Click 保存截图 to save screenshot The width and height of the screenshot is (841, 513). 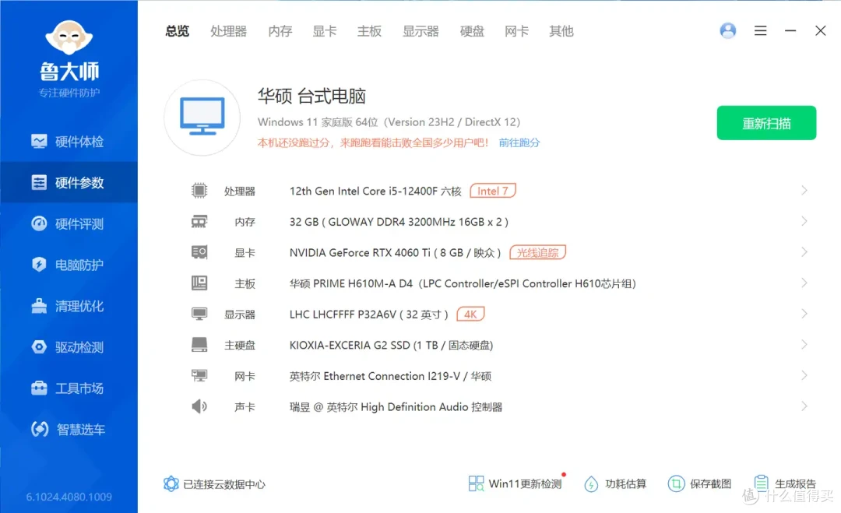(699, 484)
